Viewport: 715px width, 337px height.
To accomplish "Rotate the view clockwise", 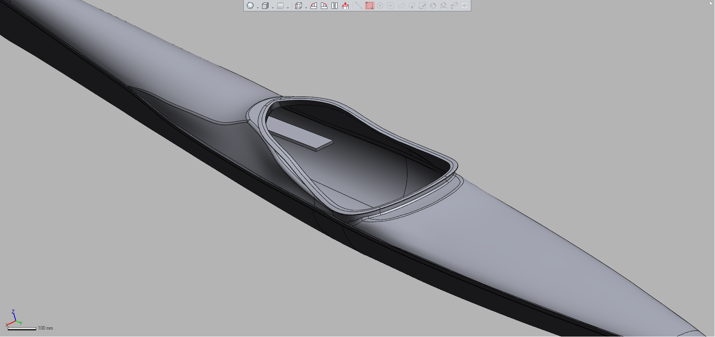I will tap(324, 6).
